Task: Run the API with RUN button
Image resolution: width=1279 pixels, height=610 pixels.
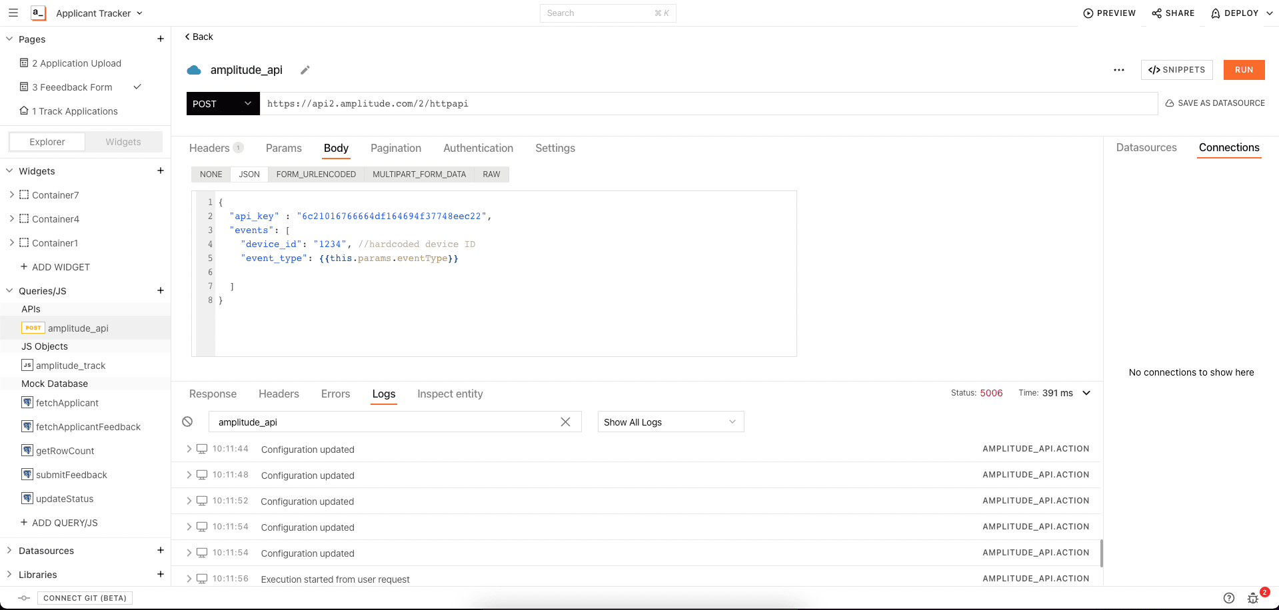Action: point(1244,70)
